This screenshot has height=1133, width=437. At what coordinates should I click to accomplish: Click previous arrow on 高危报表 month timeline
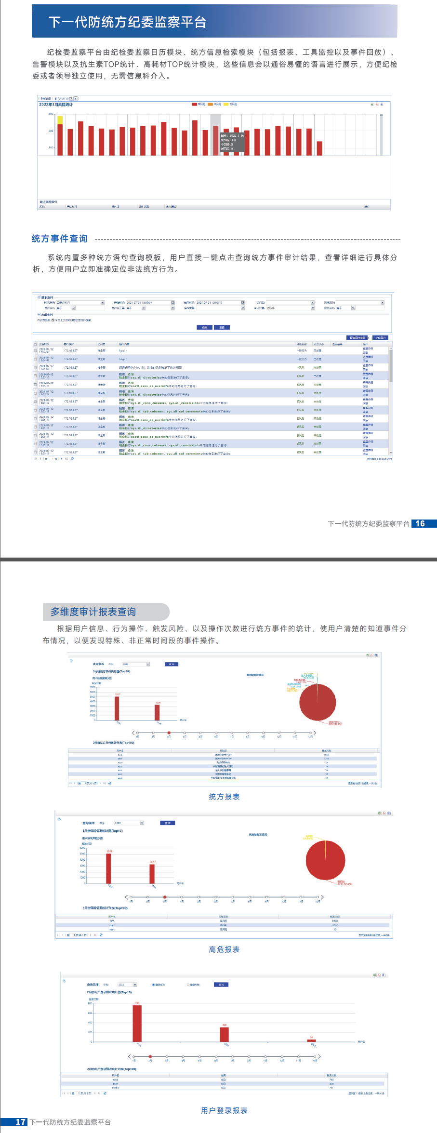click(126, 897)
